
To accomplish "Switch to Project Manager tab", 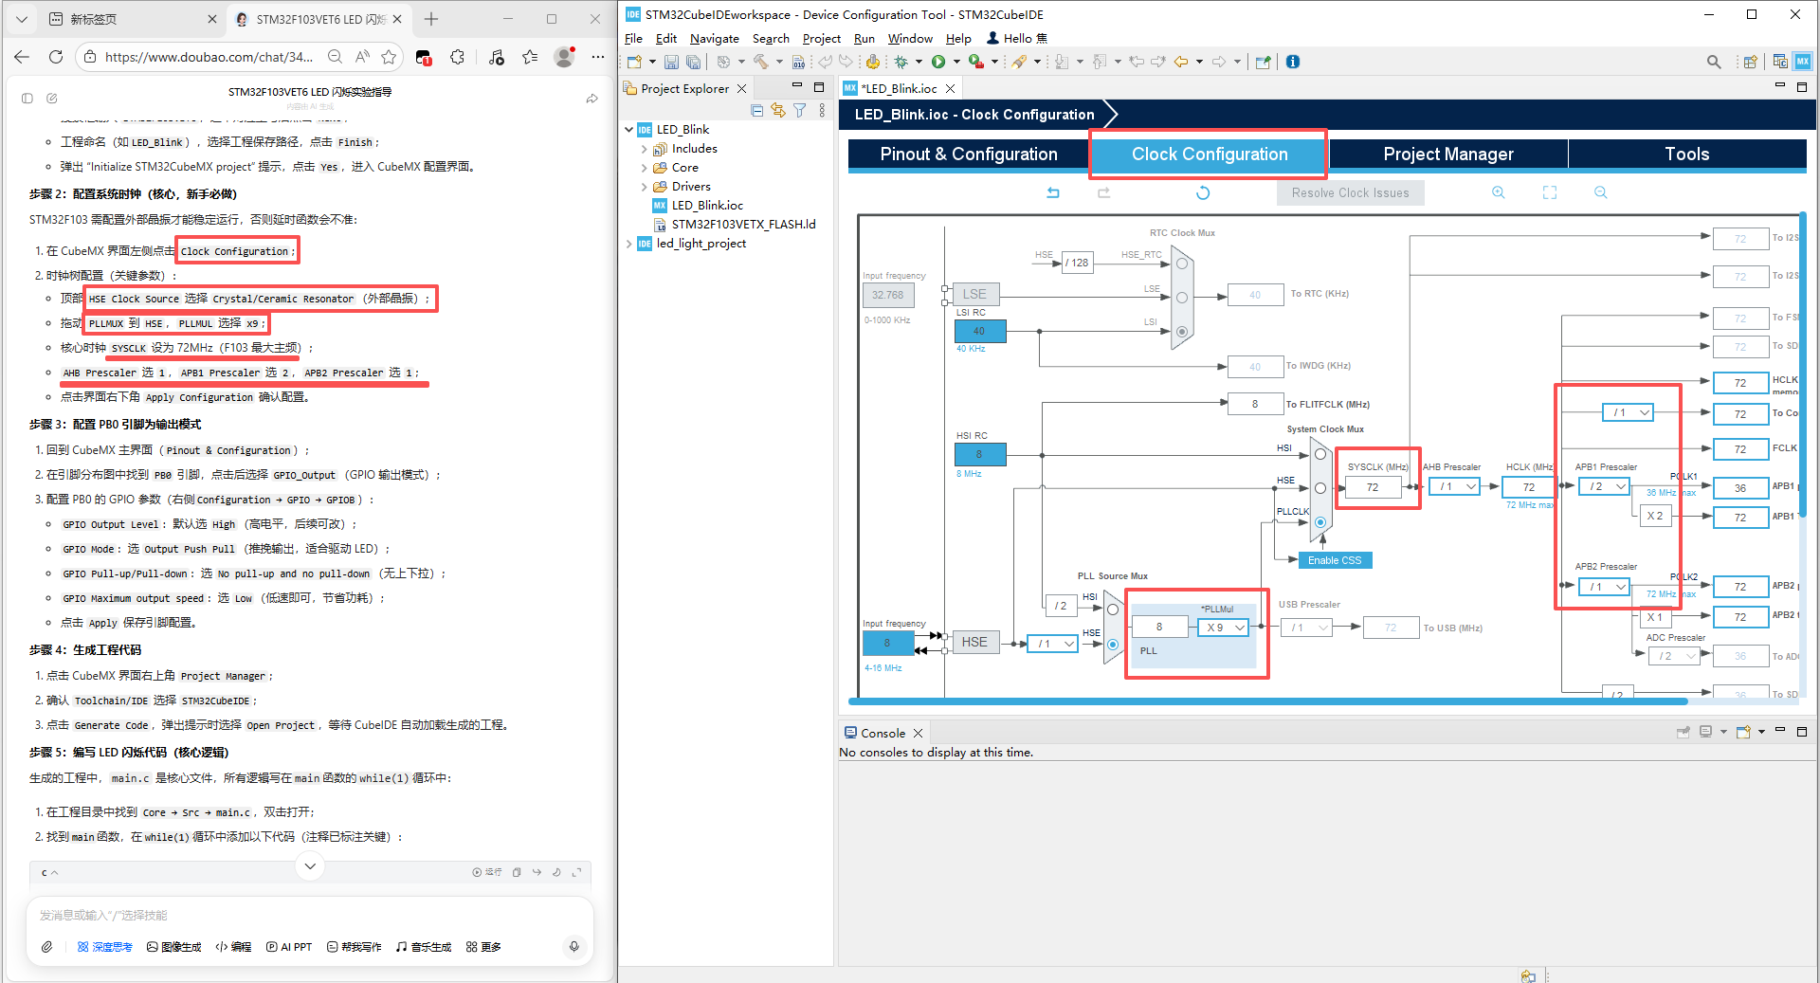I will [x=1448, y=155].
